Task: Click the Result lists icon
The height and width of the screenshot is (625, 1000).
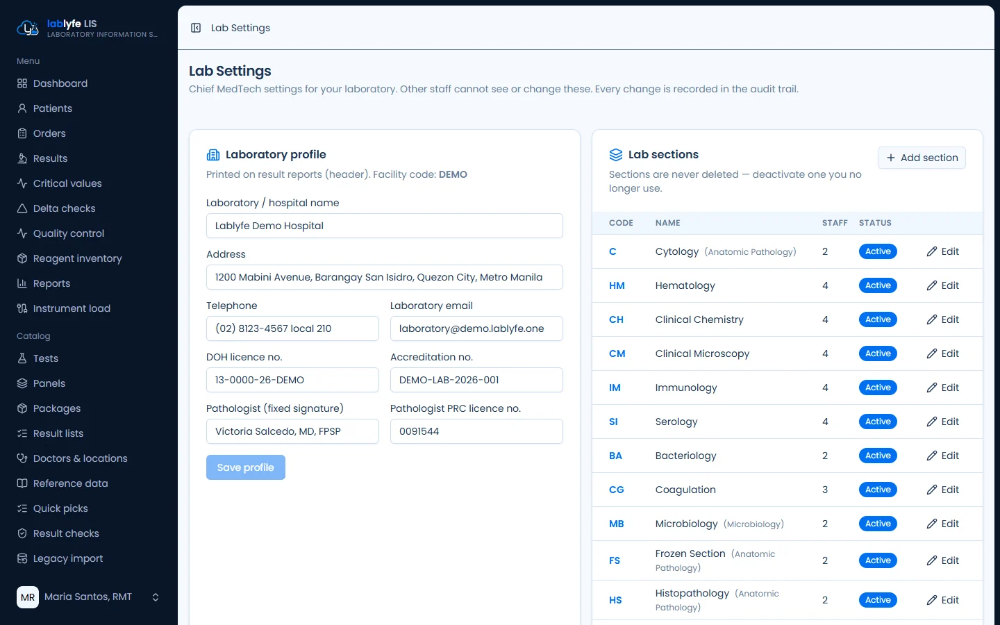Action: (22, 433)
